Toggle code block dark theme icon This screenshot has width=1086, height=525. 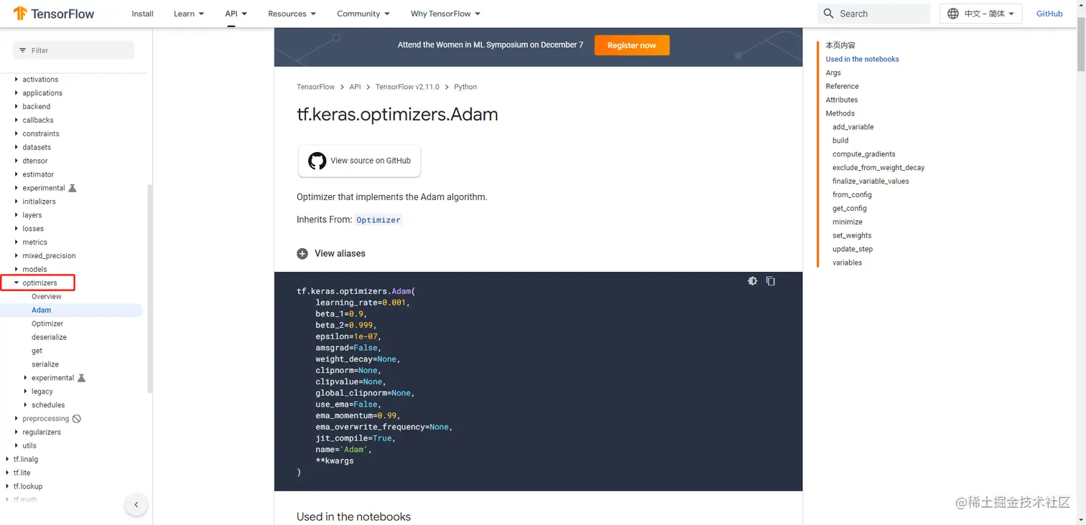[752, 281]
